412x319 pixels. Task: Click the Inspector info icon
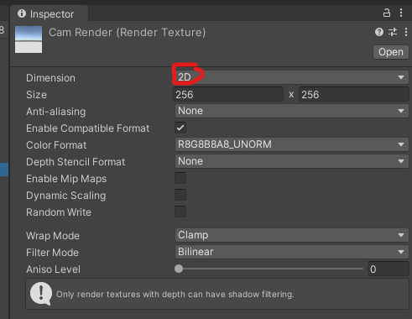[x=22, y=13]
